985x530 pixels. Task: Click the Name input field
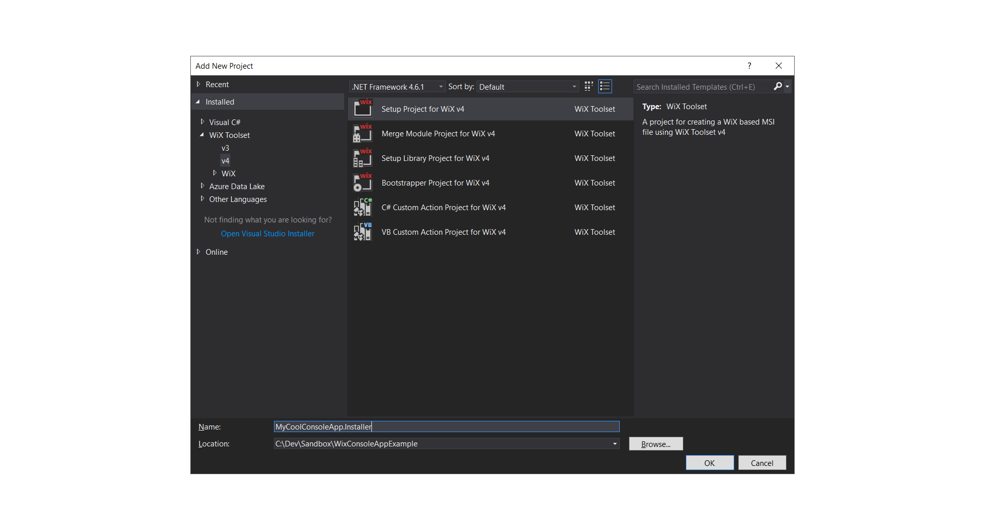[446, 426]
